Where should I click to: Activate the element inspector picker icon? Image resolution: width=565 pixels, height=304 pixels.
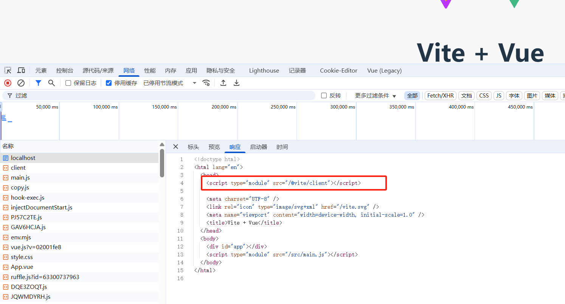(8, 70)
